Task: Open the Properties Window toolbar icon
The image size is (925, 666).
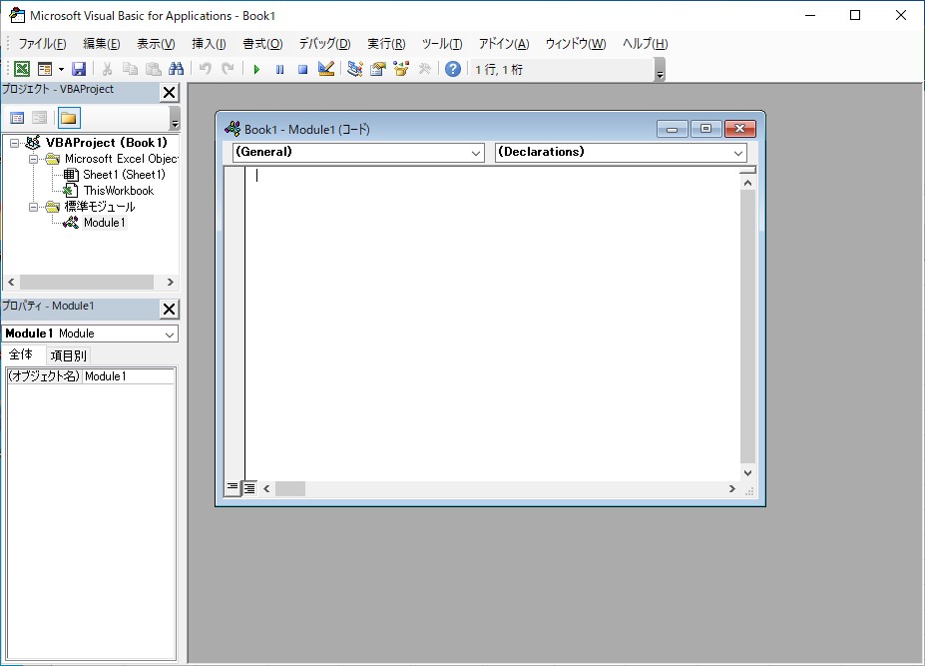Action: click(x=376, y=68)
